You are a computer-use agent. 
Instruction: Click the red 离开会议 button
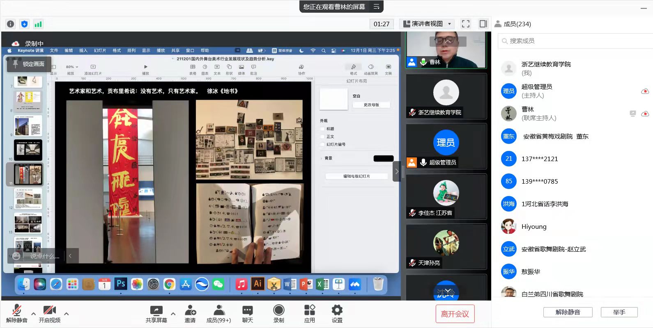[455, 314]
